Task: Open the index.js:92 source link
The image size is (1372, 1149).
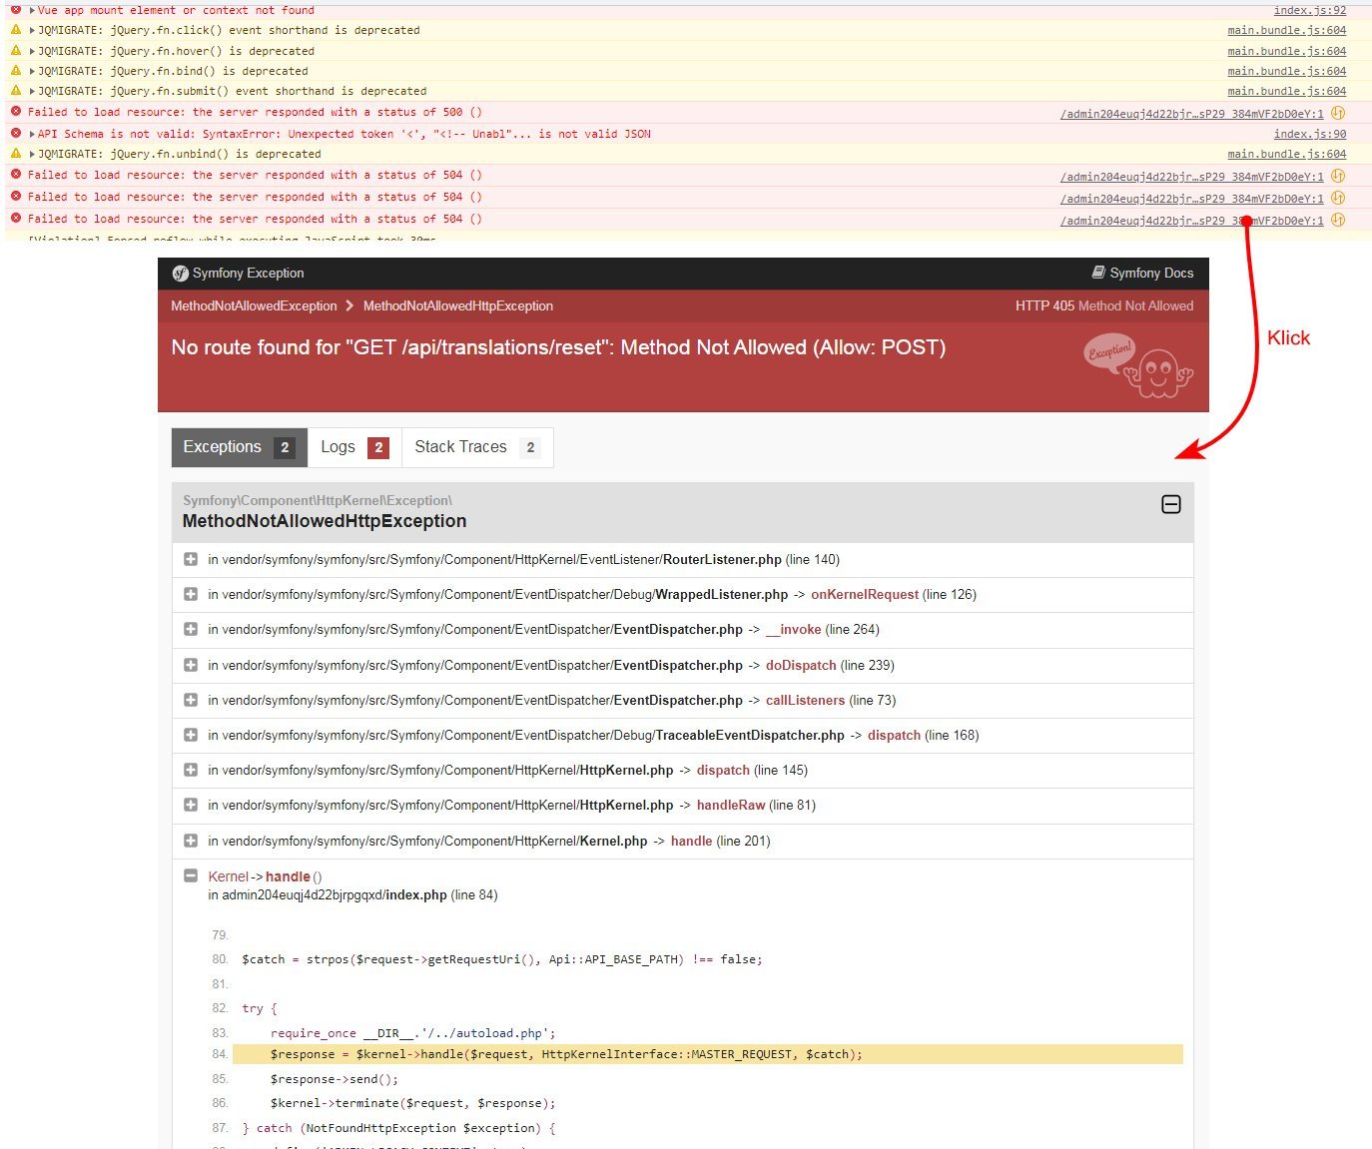Action: point(1310,10)
